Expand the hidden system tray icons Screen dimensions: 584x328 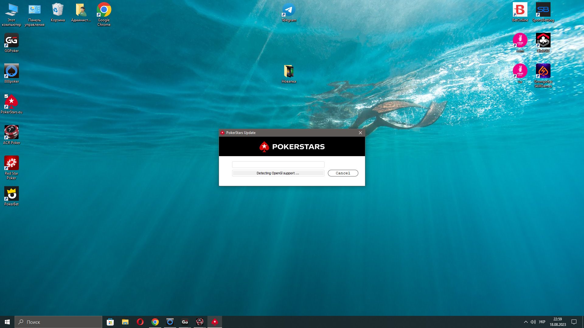tap(526, 322)
